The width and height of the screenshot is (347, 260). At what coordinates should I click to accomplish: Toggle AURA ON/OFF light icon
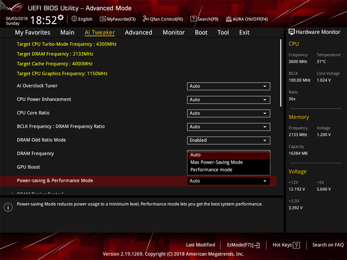tap(228, 19)
